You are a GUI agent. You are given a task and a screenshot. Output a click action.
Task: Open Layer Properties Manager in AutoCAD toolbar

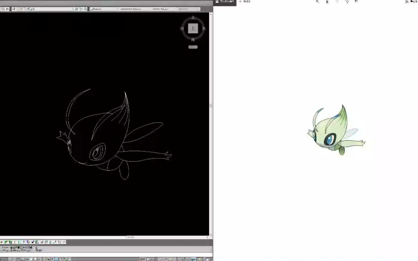tap(14, 9)
